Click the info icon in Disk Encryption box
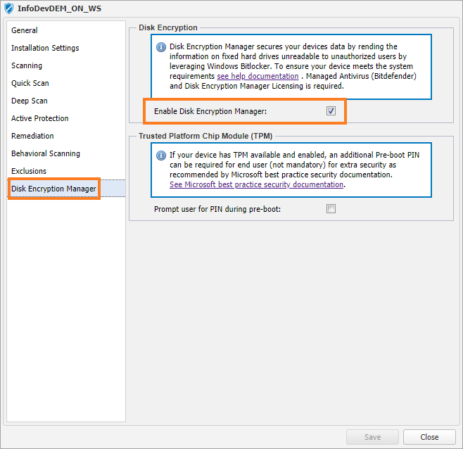Screen dimensions: 463x449 pos(161,47)
